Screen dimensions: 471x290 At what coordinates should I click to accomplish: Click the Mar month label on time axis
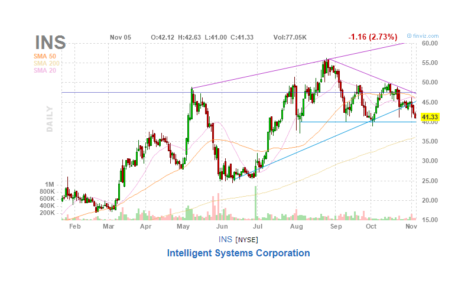click(x=108, y=226)
